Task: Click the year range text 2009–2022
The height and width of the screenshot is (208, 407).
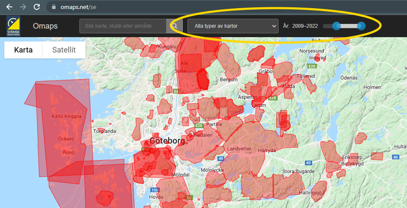Action: (305, 26)
